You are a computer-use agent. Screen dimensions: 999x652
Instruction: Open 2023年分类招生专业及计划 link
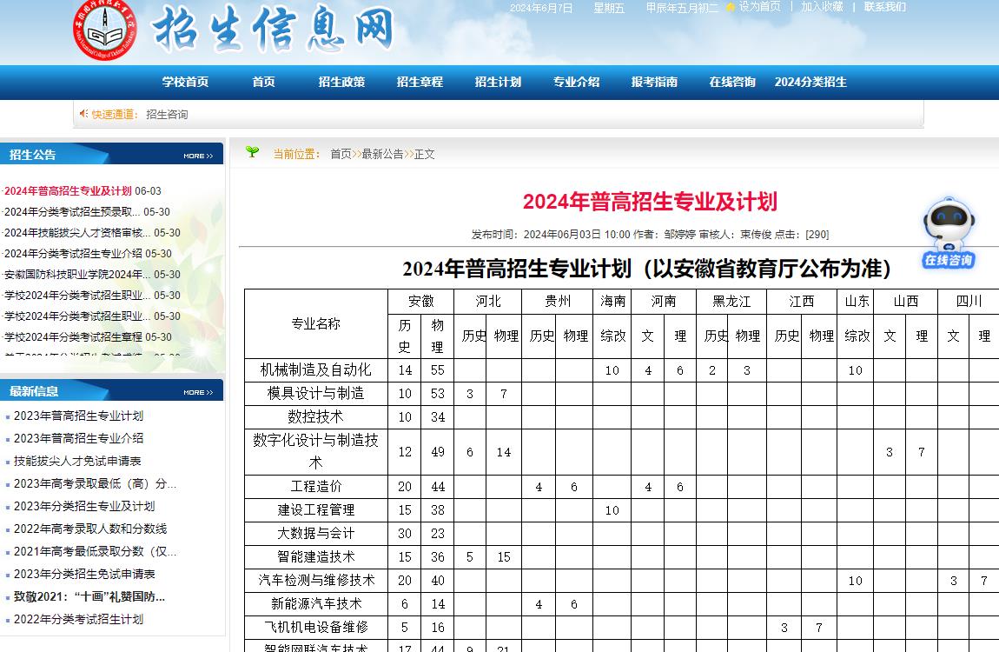coord(84,506)
